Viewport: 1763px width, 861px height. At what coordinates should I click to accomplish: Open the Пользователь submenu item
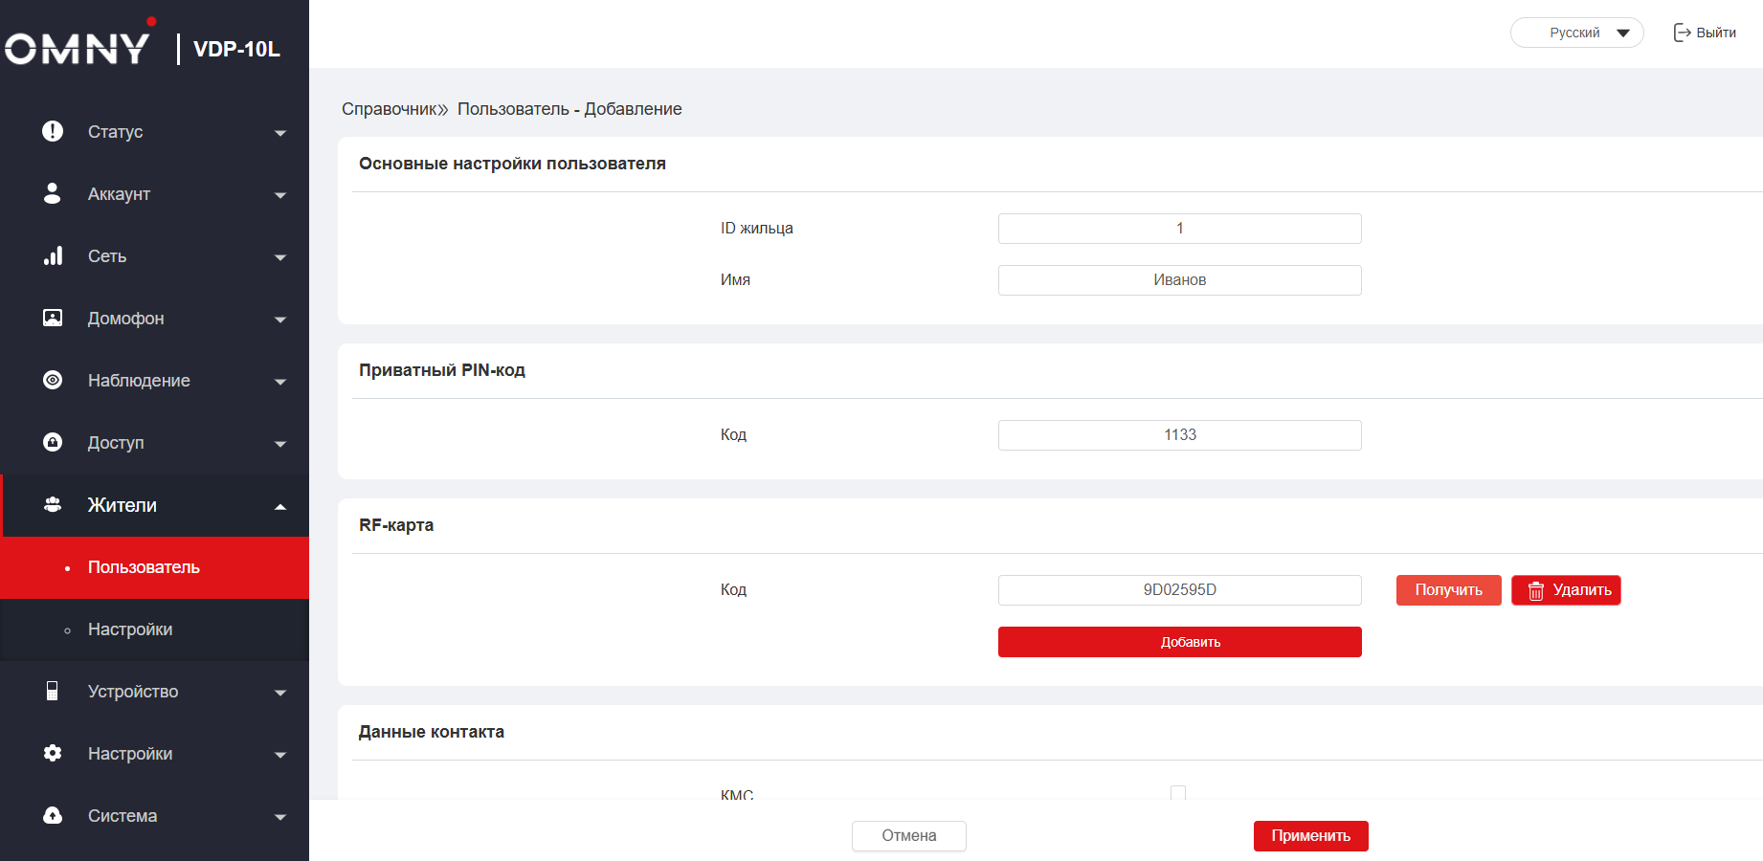tap(144, 567)
